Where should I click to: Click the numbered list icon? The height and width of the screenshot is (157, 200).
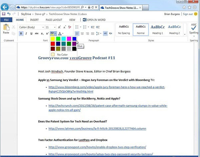pyautogui.click(x=85, y=27)
